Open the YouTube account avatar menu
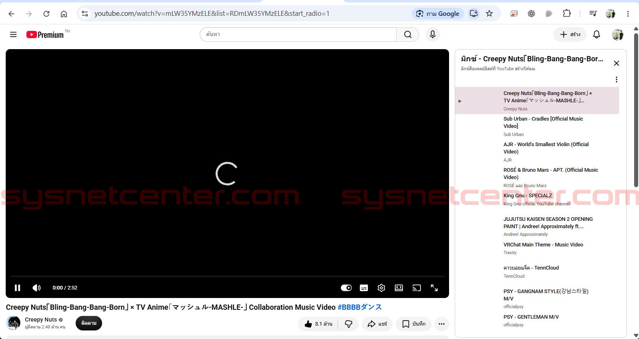Image resolution: width=639 pixels, height=339 pixels. click(x=618, y=35)
